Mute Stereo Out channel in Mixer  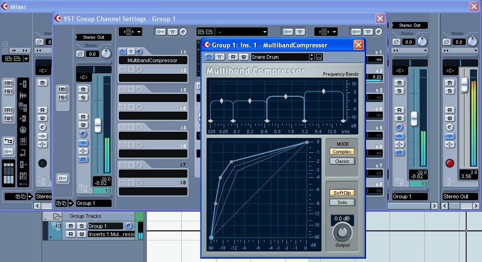click(x=450, y=83)
